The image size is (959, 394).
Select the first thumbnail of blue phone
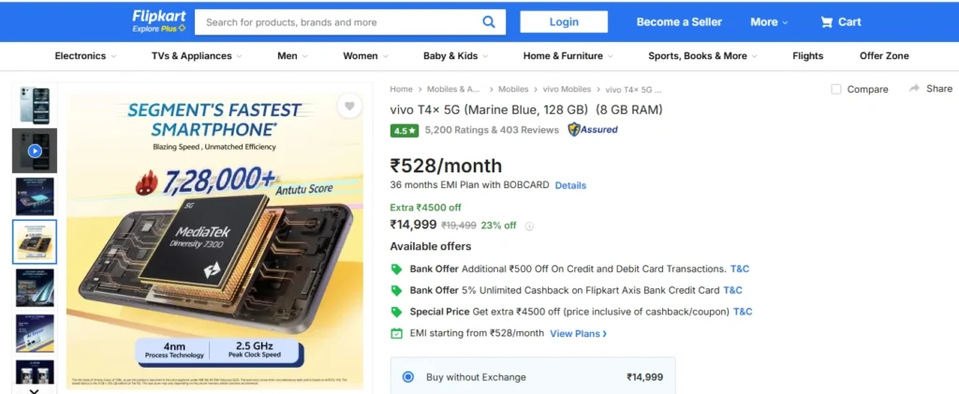click(x=35, y=105)
